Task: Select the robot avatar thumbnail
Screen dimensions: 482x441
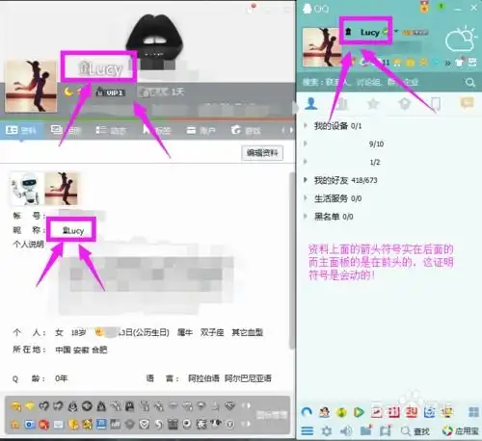Action: pos(27,189)
